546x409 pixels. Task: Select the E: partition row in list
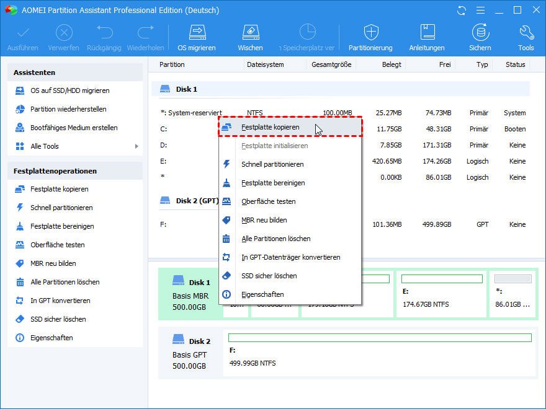tap(341, 161)
